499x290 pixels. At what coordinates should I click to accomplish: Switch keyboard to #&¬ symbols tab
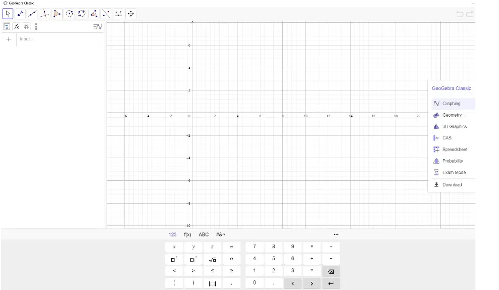221,234
